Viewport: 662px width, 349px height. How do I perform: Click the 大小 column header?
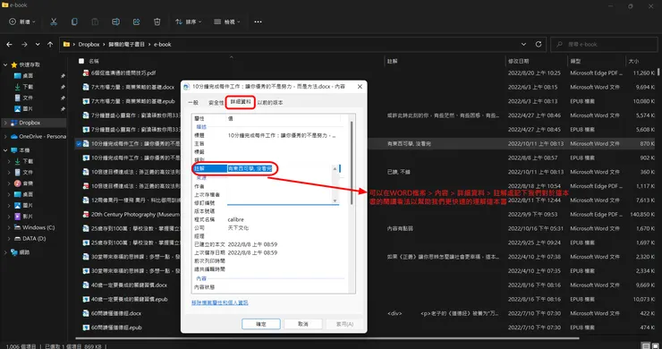coord(641,61)
